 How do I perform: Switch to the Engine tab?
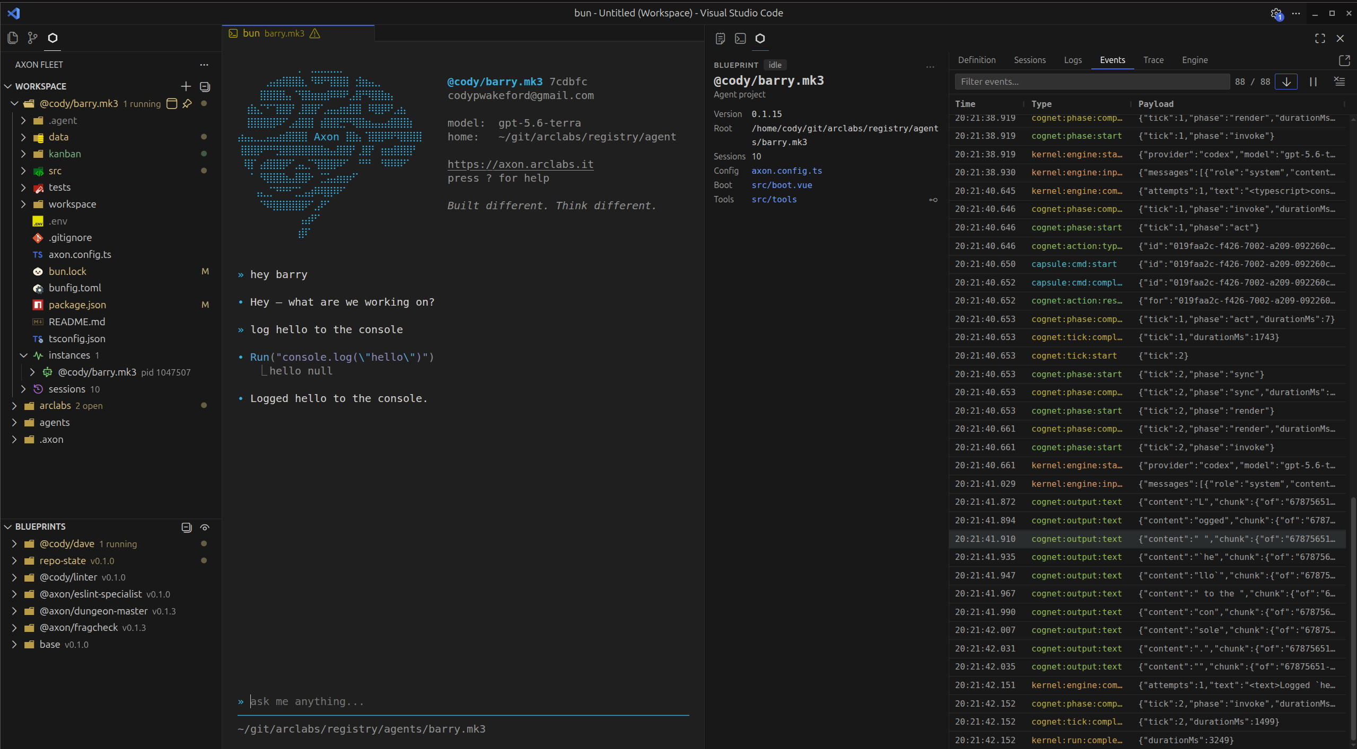(1195, 60)
